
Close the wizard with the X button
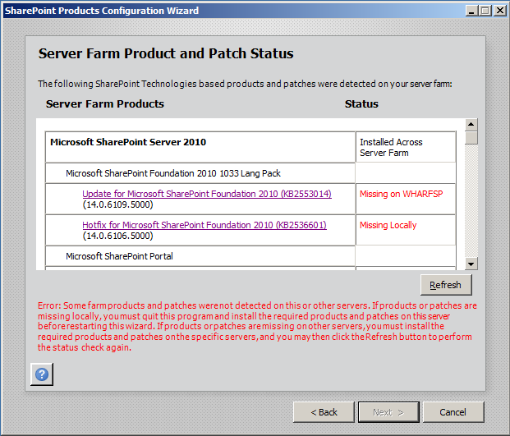(499, 10)
